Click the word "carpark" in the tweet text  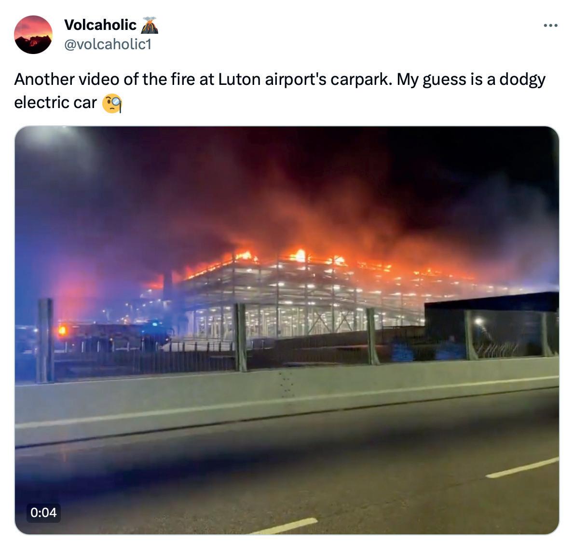(360, 80)
